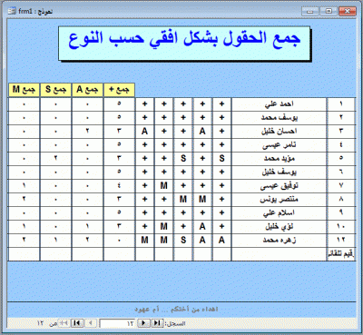Click جمع M value ٢ in منتصر يونس row
This screenshot has width=363, height=335.
click(x=24, y=199)
